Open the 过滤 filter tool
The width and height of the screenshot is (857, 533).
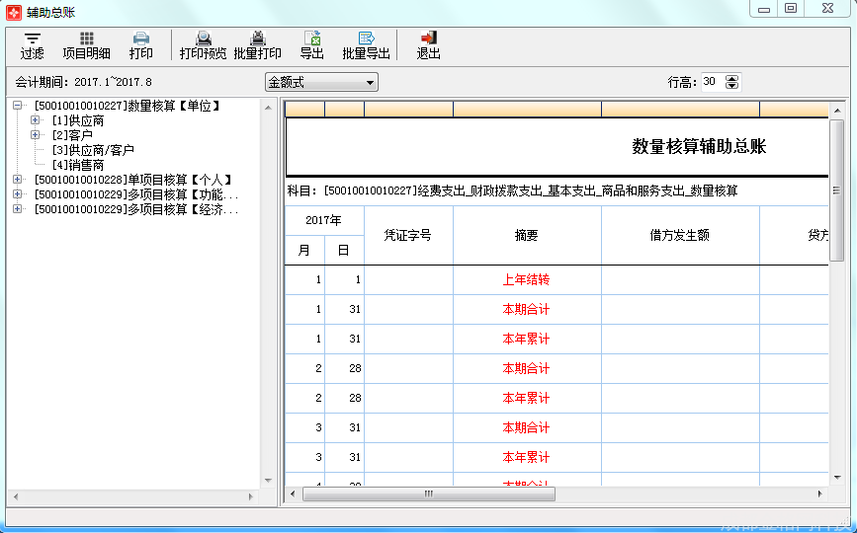(x=33, y=45)
